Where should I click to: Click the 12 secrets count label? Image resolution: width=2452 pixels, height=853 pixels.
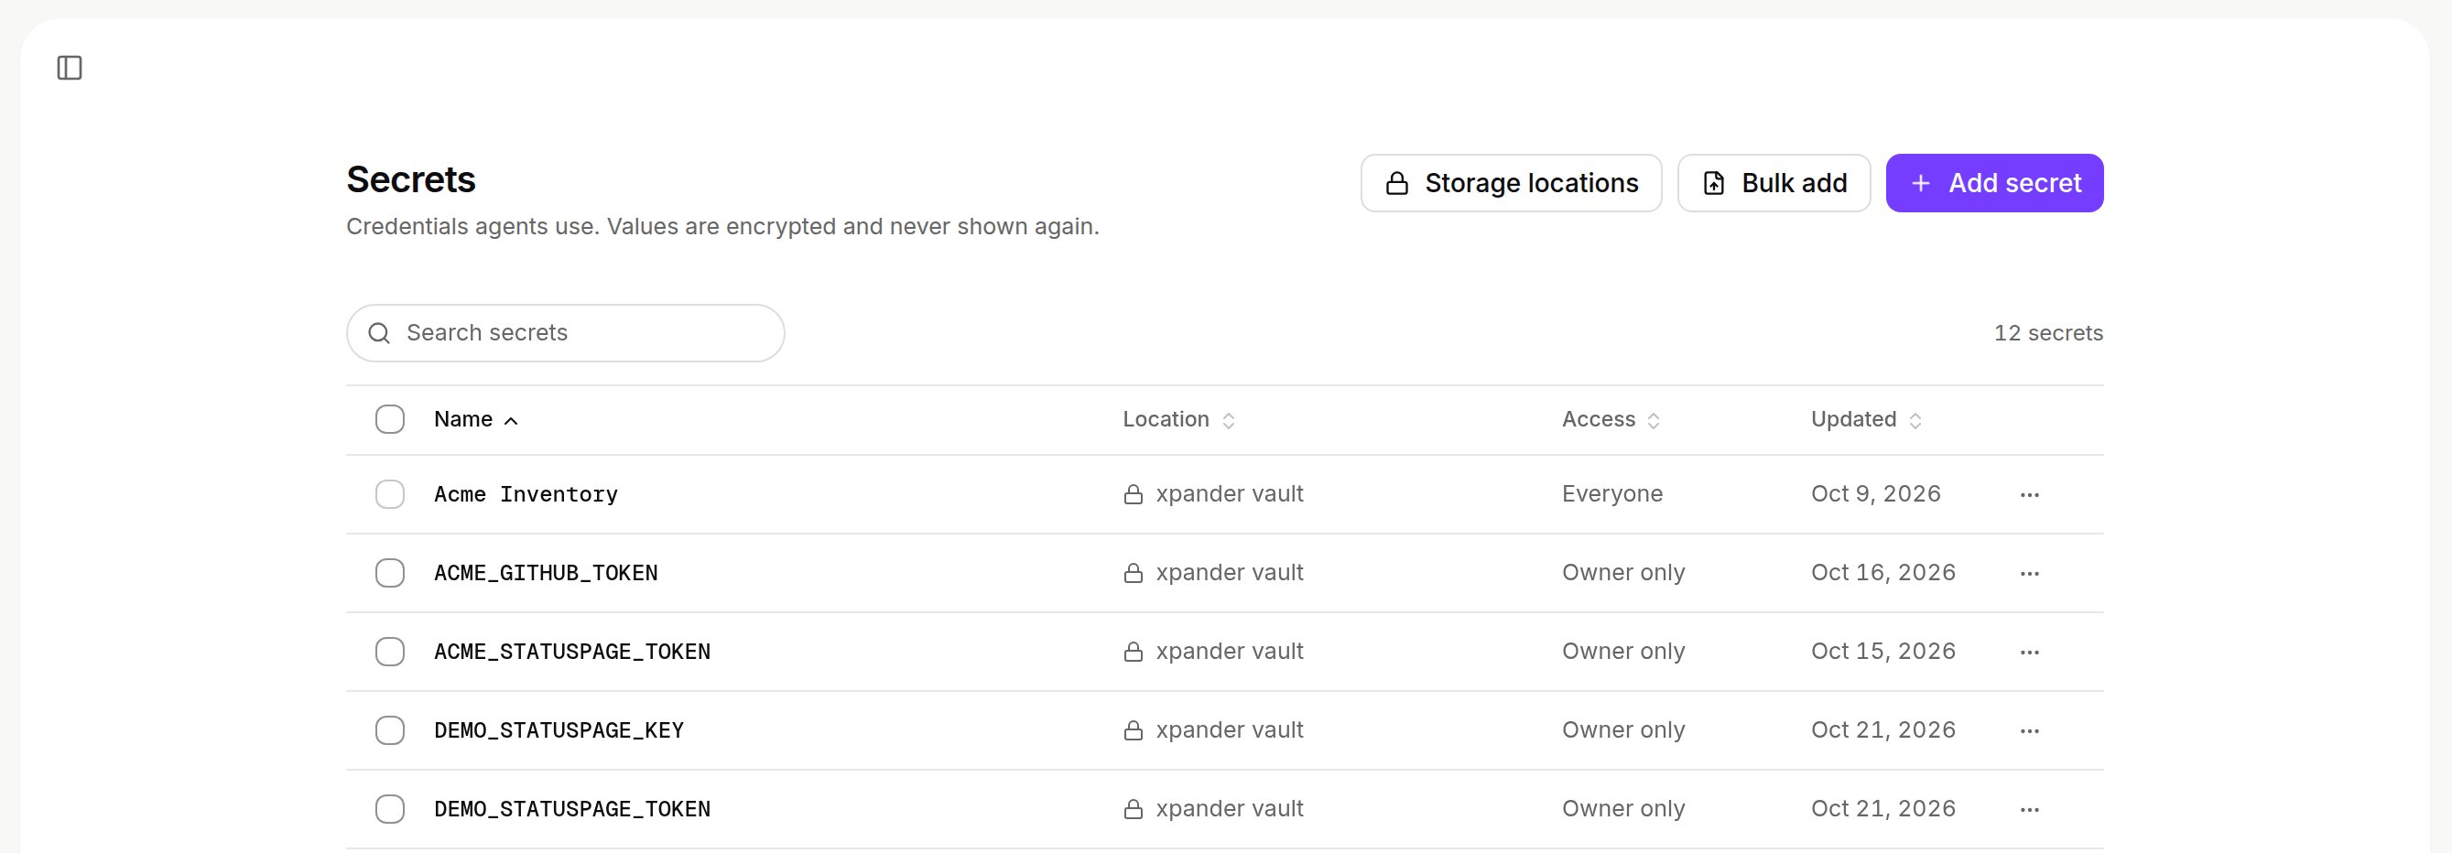click(2048, 333)
